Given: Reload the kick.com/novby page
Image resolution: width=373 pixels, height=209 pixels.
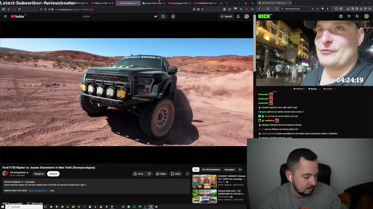Looking at the screenshot, I should (x=268, y=9).
